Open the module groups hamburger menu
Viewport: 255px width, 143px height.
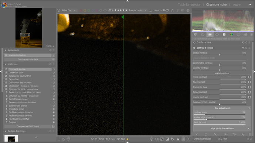click(x=252, y=35)
